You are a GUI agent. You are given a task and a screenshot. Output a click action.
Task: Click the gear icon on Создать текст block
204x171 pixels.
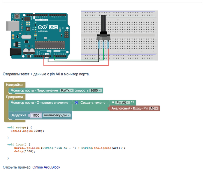(76, 103)
